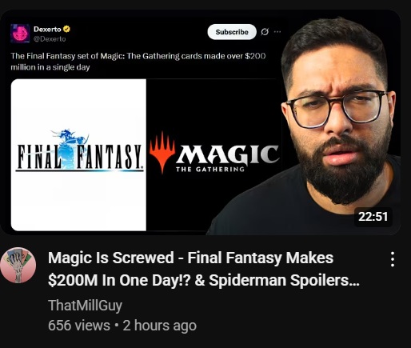Click the Final Fantasy logo image
Image resolution: width=411 pixels, height=348 pixels.
(x=78, y=155)
